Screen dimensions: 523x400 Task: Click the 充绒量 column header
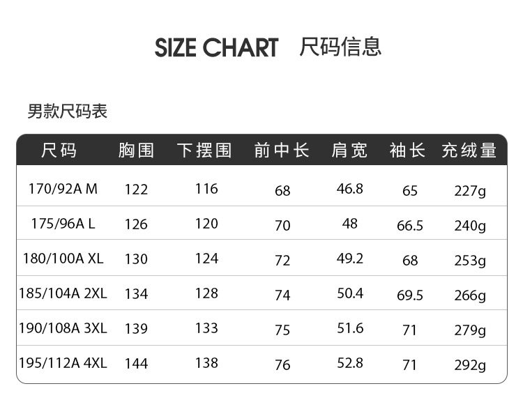tap(469, 150)
